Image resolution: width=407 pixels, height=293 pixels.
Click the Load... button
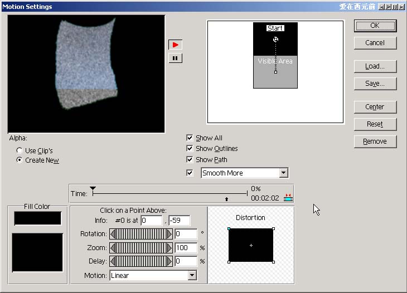point(375,66)
